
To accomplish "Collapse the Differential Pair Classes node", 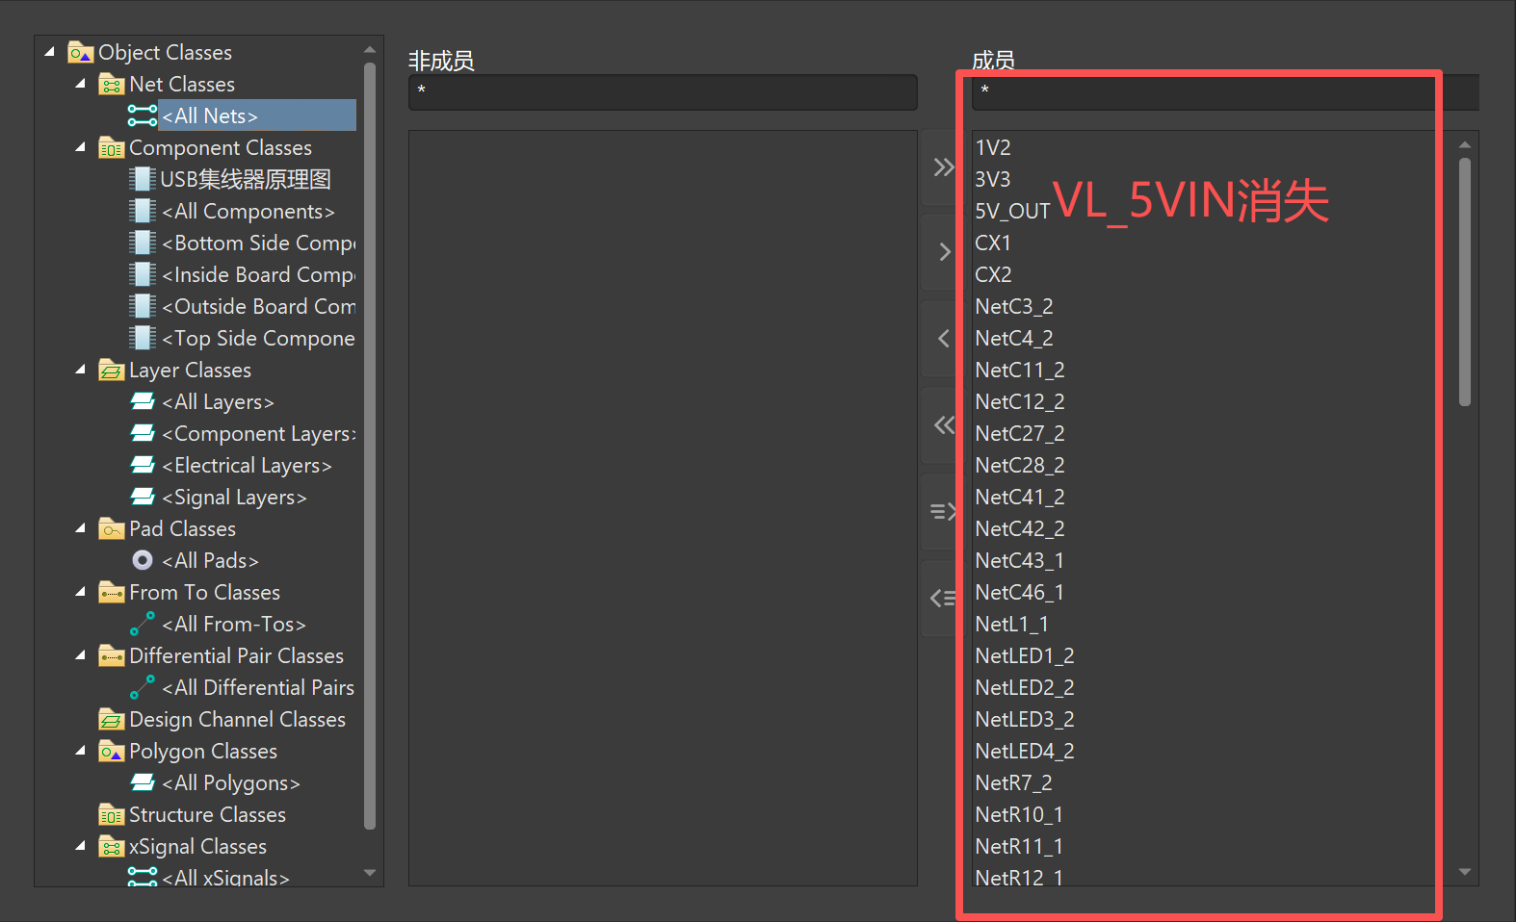I will [x=81, y=655].
